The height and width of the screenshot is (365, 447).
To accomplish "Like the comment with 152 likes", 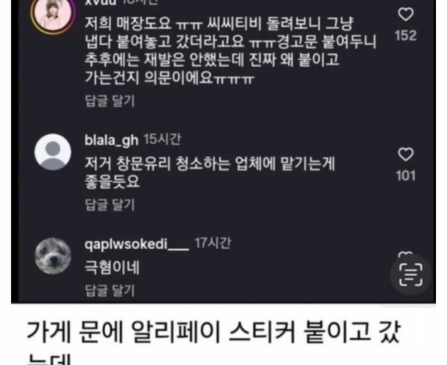I will pos(406,15).
